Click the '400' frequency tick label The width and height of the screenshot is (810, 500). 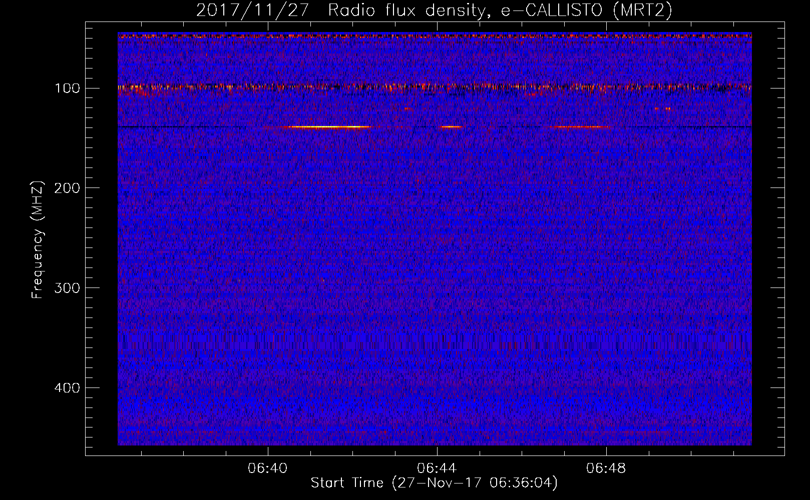[68, 388]
